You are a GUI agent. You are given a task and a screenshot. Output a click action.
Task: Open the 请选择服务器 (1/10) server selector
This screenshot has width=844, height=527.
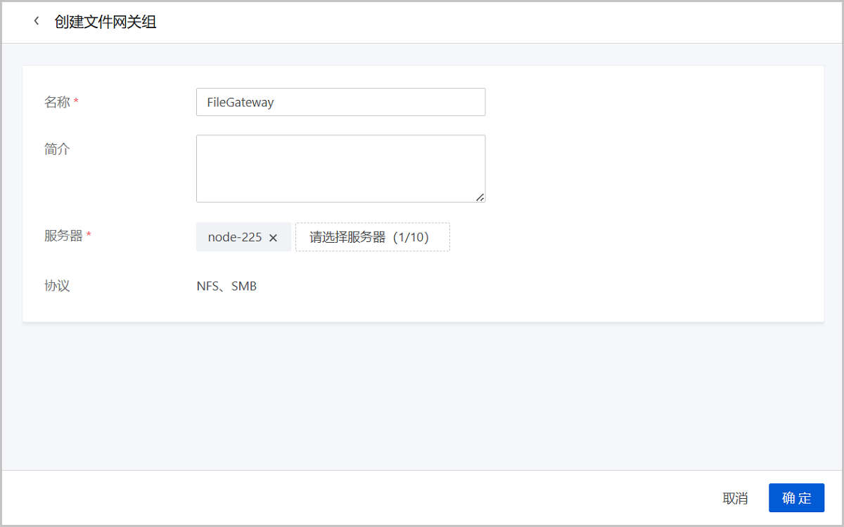point(373,237)
